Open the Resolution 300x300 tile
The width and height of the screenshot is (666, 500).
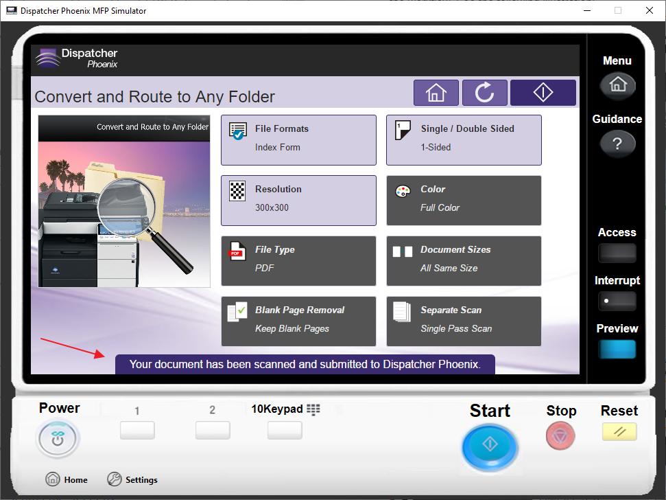point(298,201)
